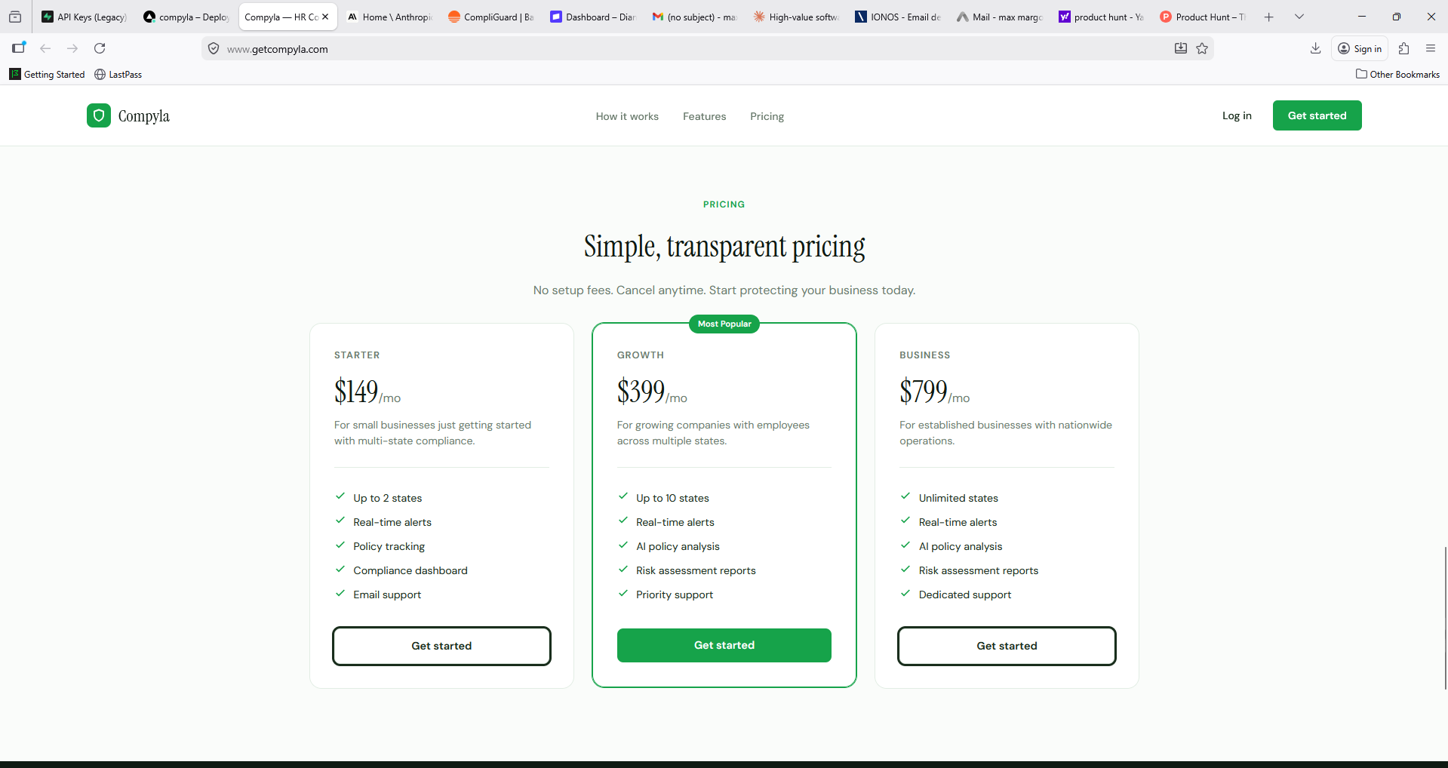Expand the list all tabs dropdown
The image size is (1448, 768).
point(1299,17)
